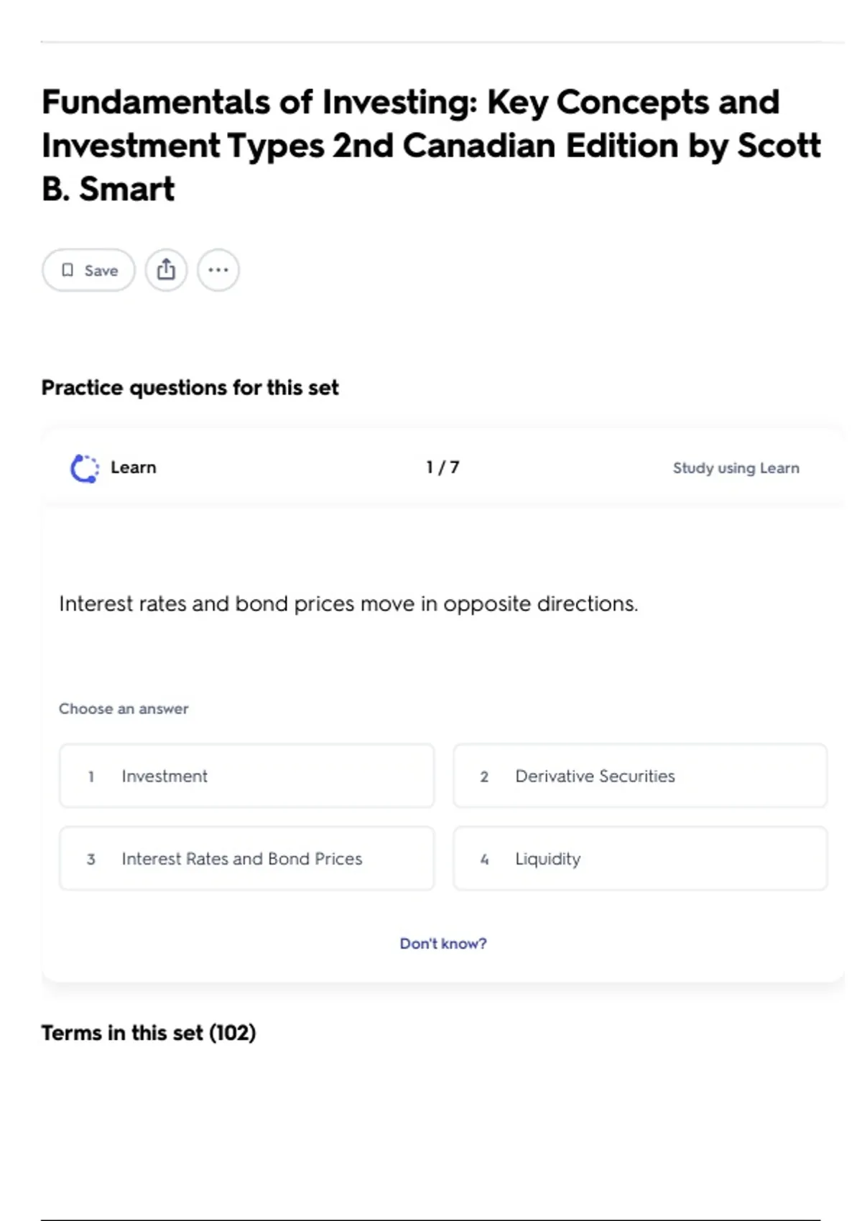862x1221 pixels.
Task: Click number 1 badge beside Investment
Action: [91, 776]
